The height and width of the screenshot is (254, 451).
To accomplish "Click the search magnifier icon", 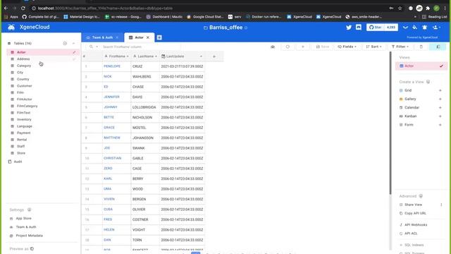I will (91, 47).
